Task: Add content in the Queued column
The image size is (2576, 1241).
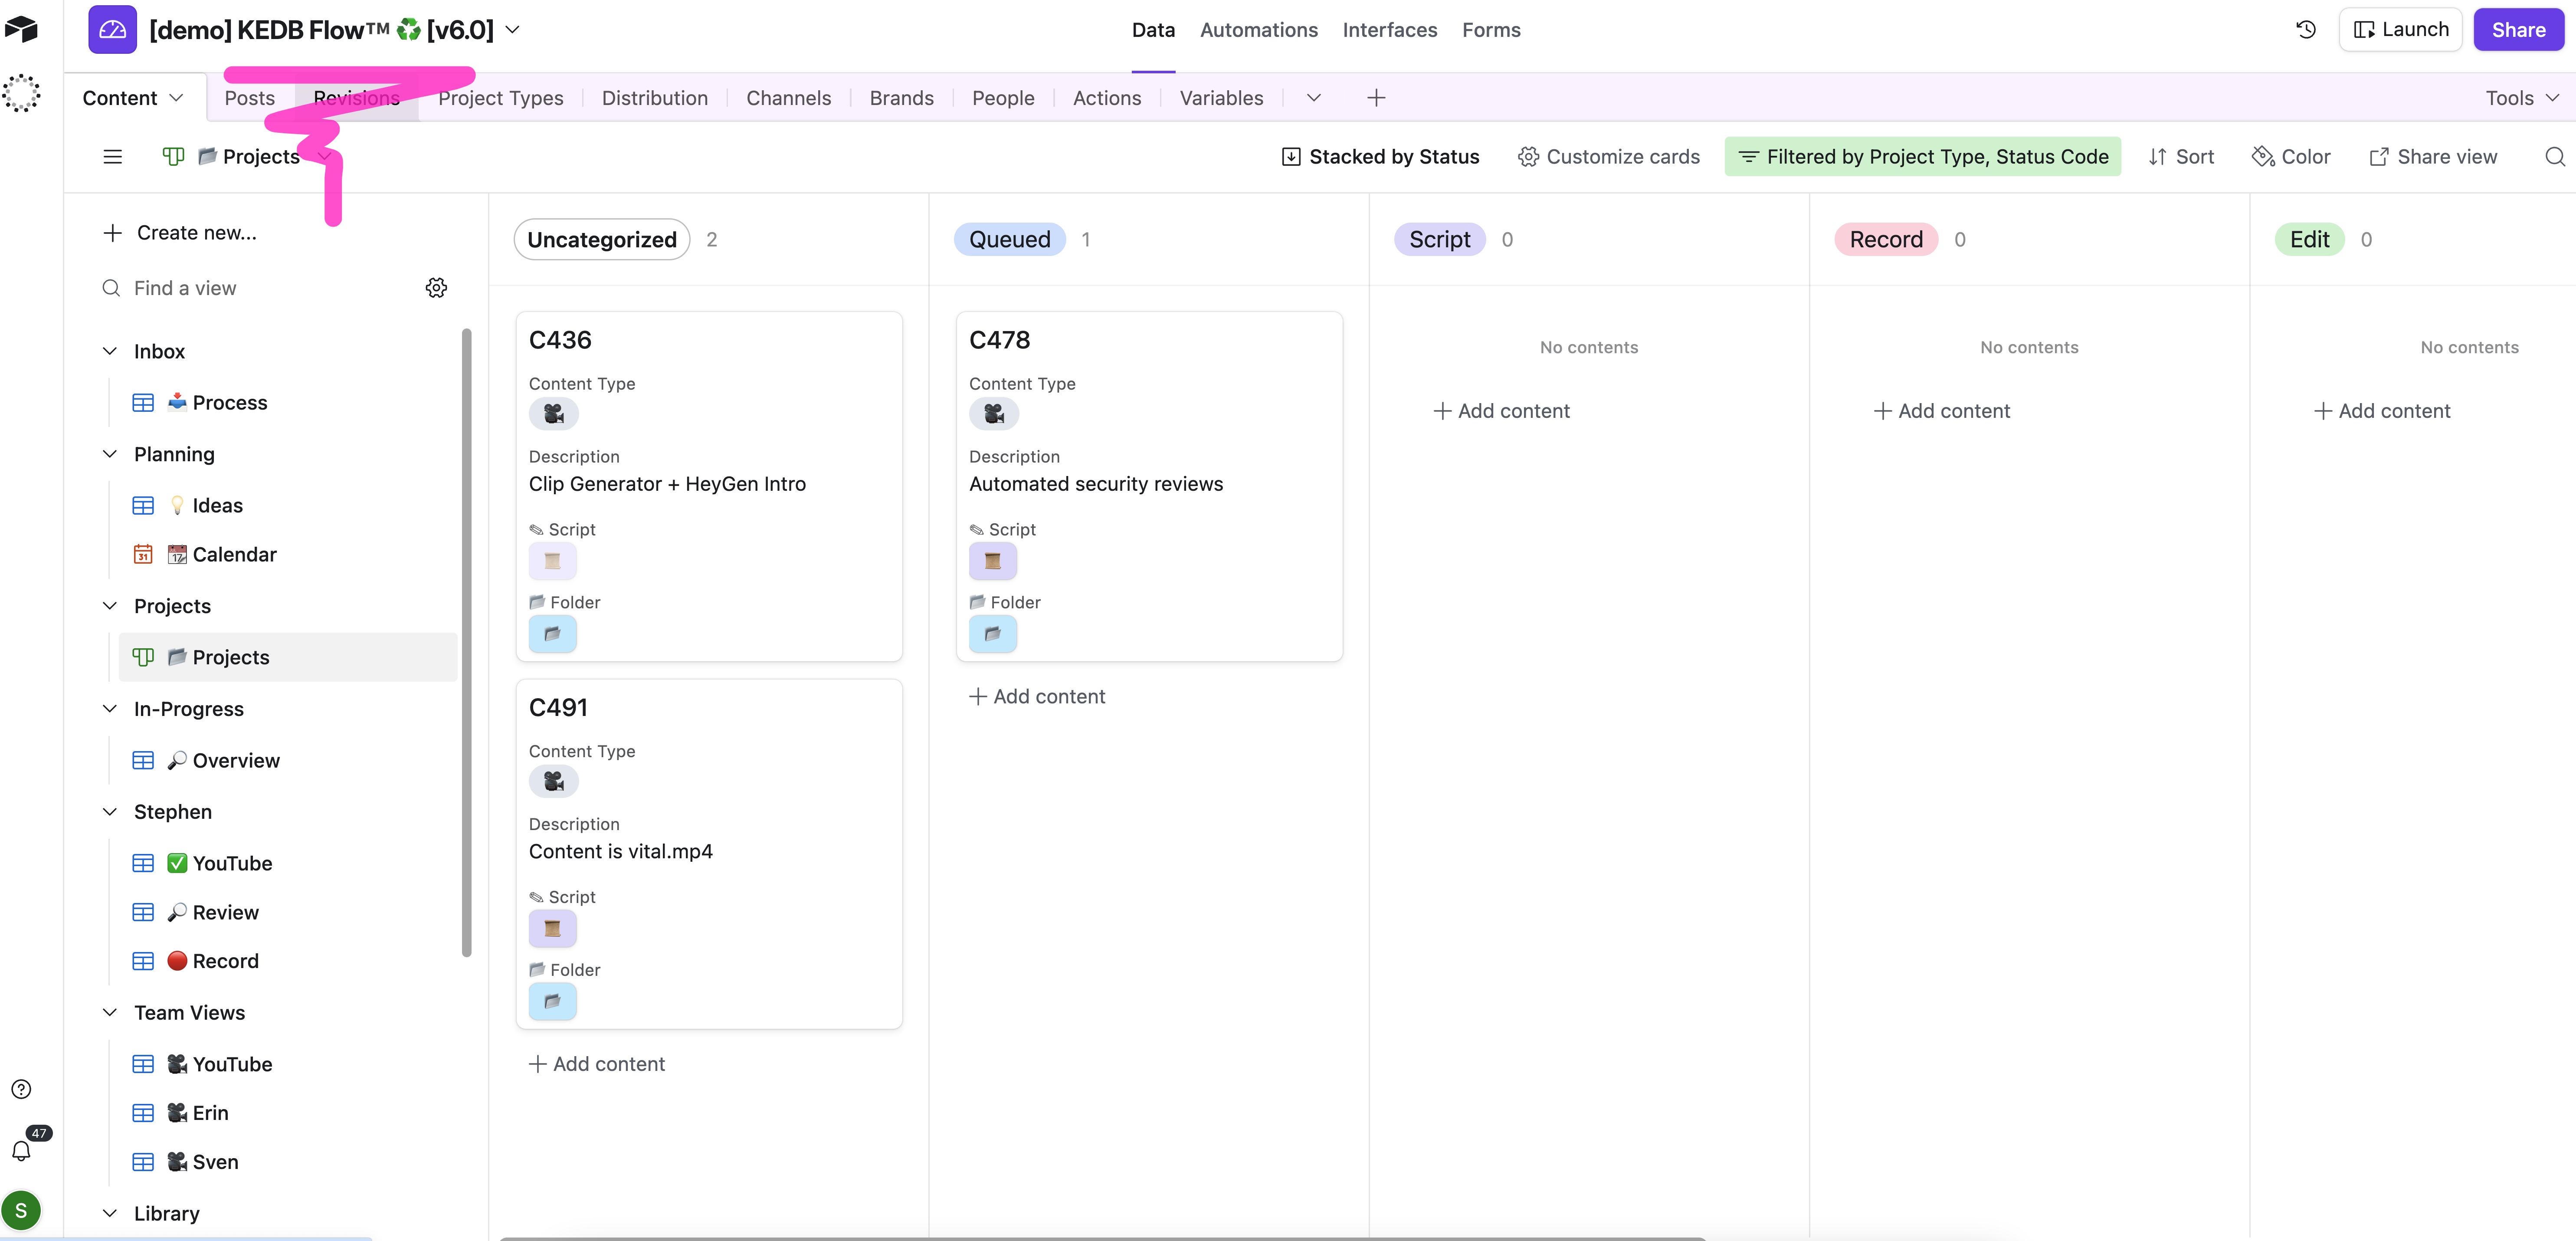Action: pyautogui.click(x=1037, y=696)
